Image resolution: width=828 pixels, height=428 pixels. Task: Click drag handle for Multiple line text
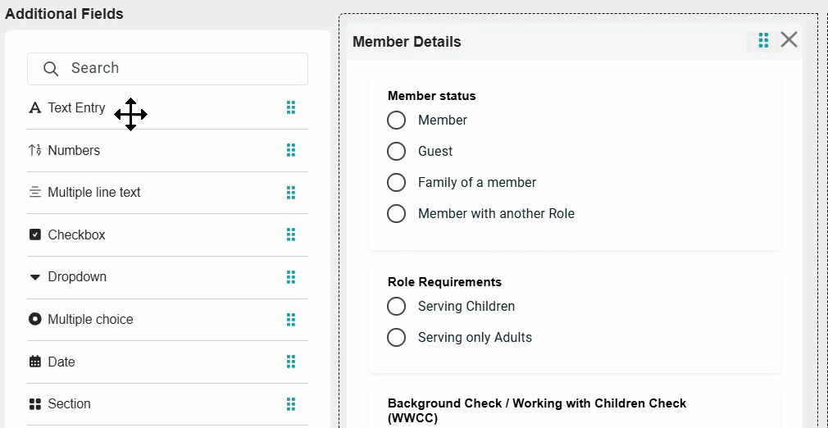[290, 192]
